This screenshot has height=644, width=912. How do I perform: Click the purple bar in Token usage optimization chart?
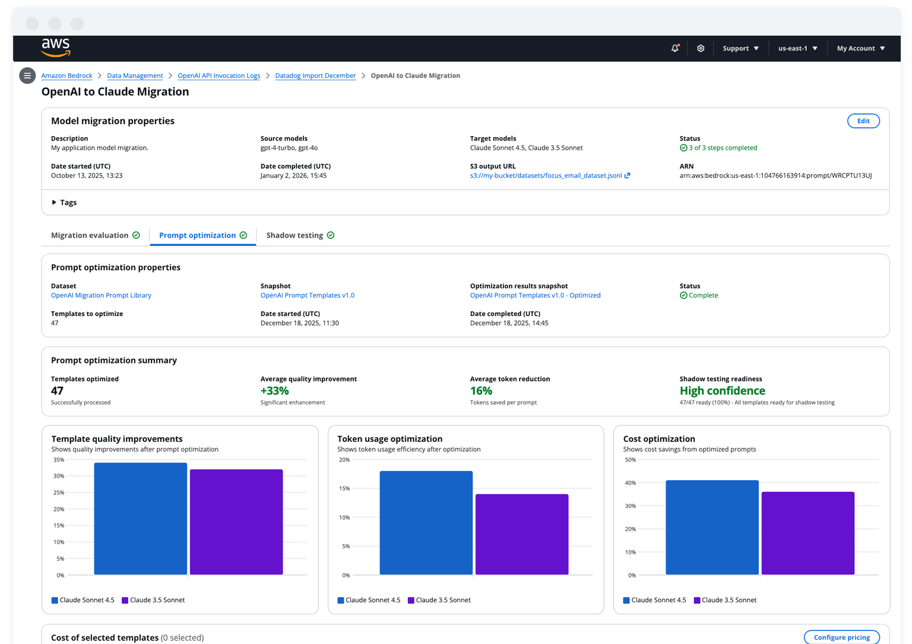522,535
